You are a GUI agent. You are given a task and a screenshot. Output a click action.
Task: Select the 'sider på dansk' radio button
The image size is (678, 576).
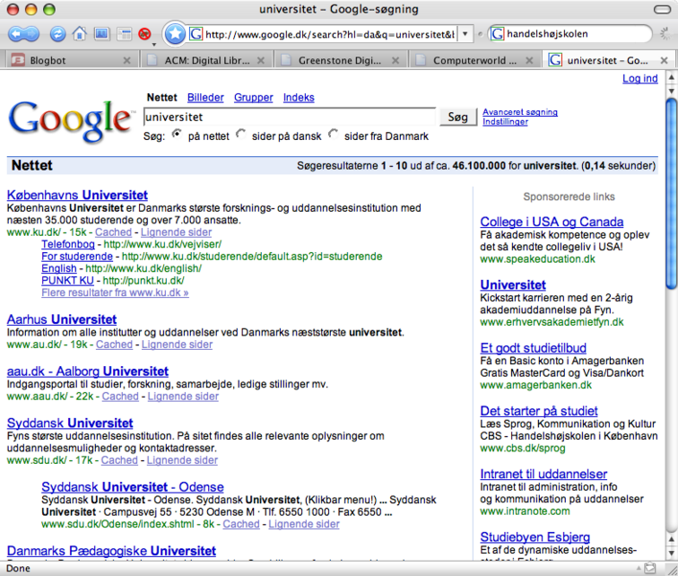click(241, 134)
